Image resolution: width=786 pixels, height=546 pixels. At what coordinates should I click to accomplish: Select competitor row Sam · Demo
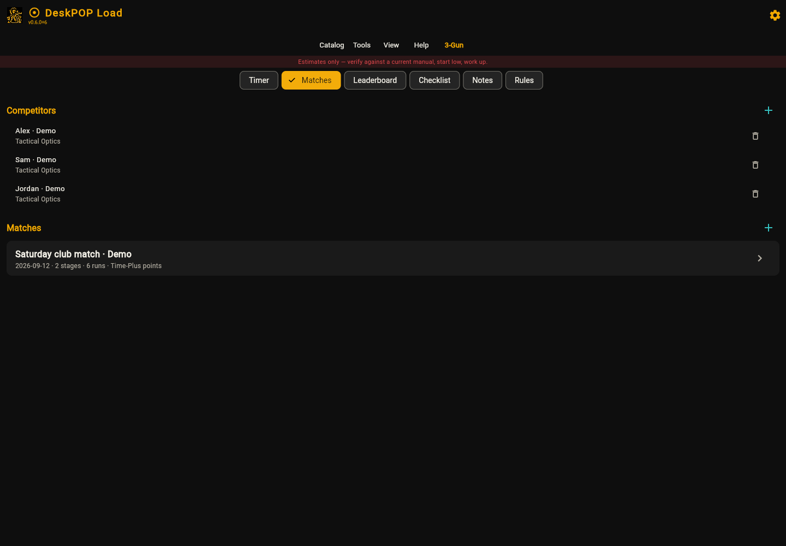[393, 165]
